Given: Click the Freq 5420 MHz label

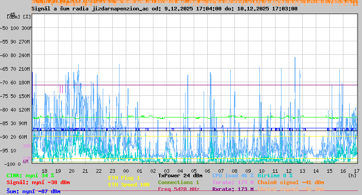Looking at the screenshot, I should [x=178, y=189].
